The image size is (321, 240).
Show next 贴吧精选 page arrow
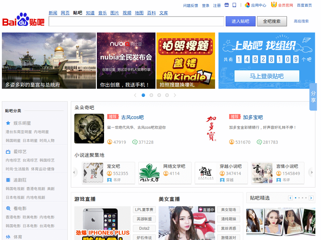pos(311,198)
